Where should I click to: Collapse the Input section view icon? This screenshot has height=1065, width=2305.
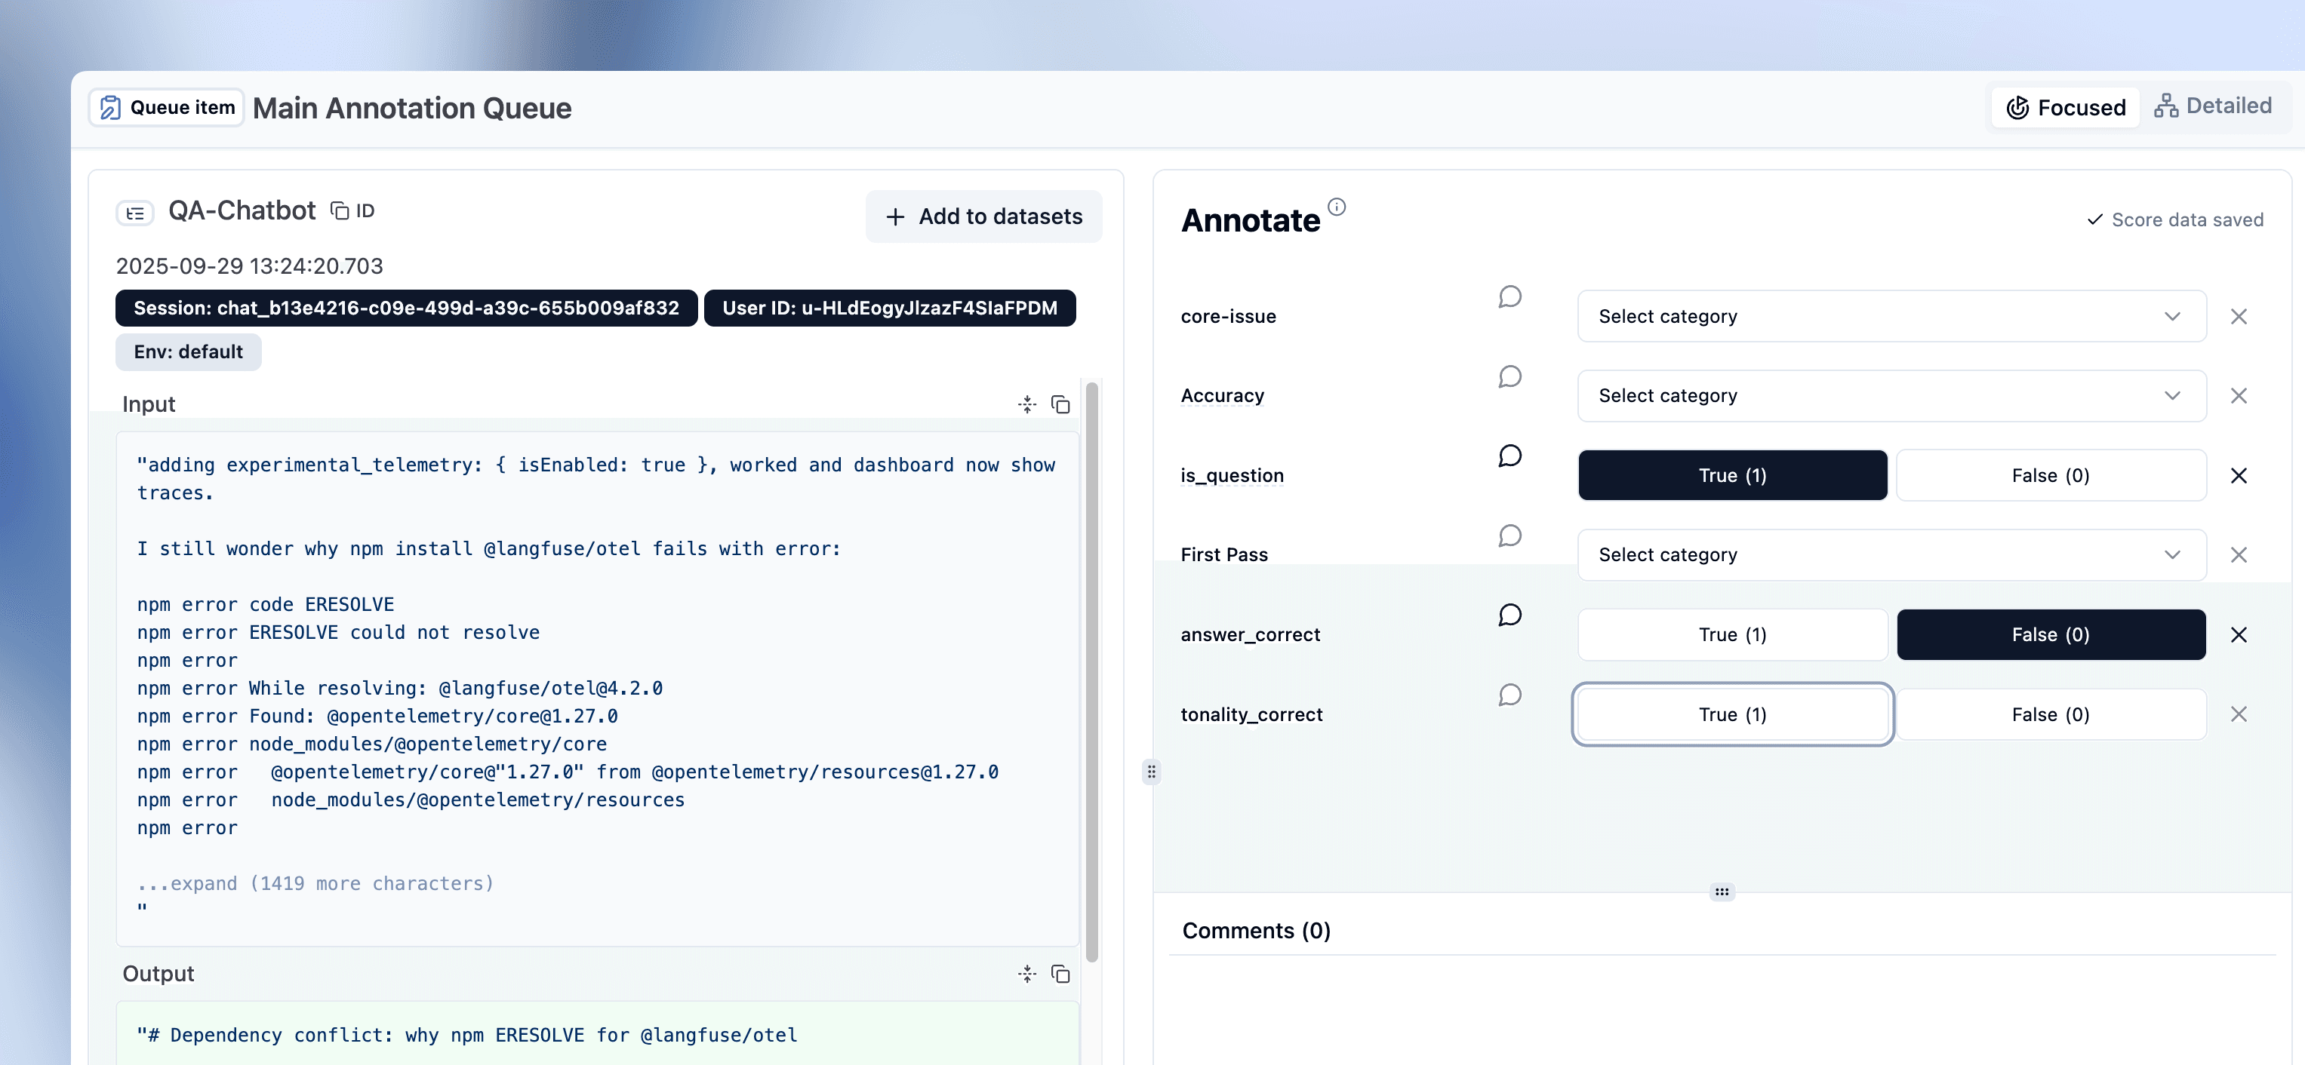pyautogui.click(x=1026, y=405)
